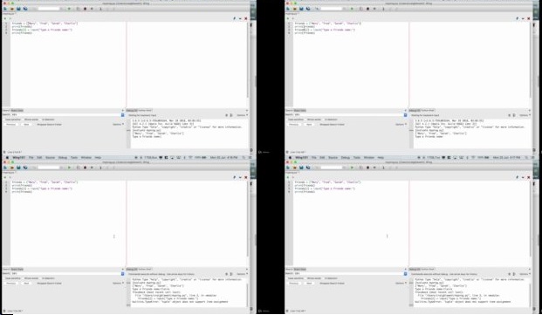Click the Previous button in bottom-left search panel
542x315 pixels.
tap(11, 284)
